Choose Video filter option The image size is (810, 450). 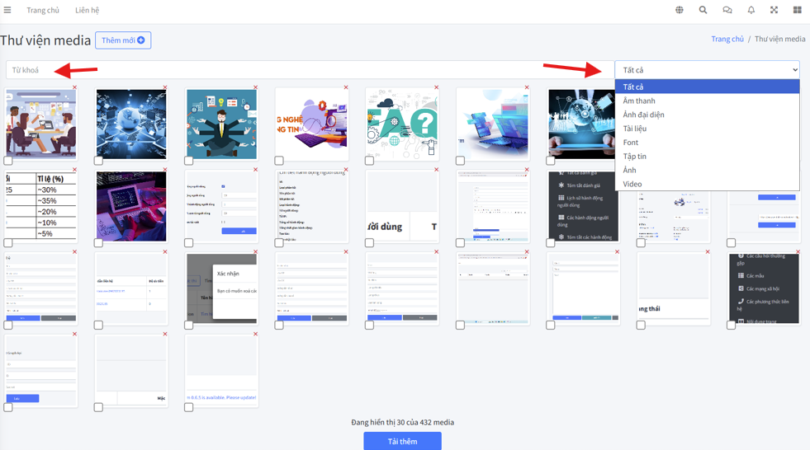point(707,184)
